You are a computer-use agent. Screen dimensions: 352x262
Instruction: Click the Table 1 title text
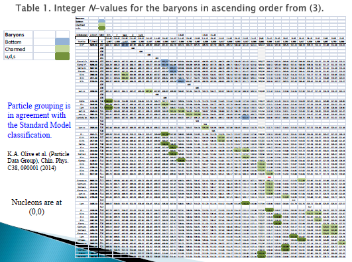170,9
